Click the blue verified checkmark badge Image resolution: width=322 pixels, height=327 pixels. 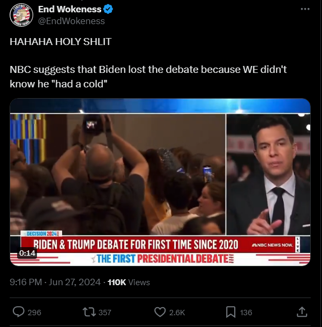click(108, 9)
